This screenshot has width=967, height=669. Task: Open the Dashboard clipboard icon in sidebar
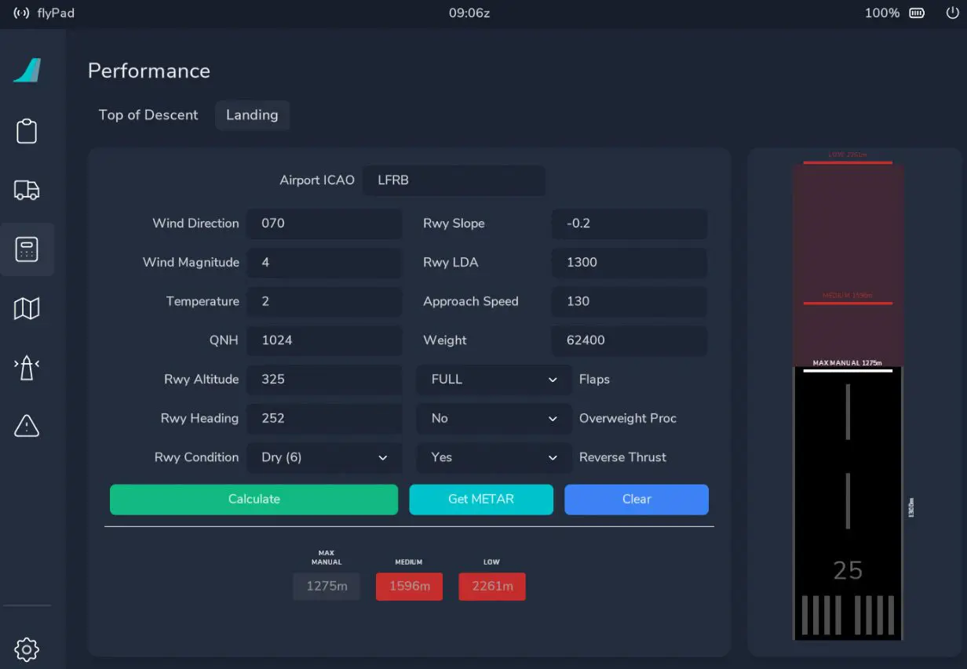(27, 131)
